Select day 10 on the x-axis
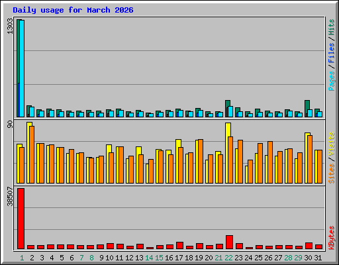Image resolution: width=339 pixels, height=265 pixels. click(x=109, y=258)
